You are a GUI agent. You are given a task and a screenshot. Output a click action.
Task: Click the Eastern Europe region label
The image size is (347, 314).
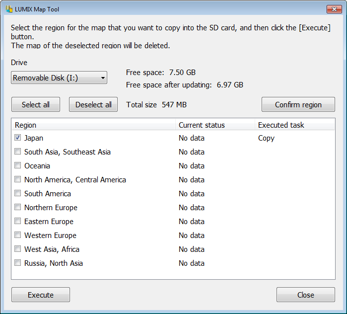[x=49, y=222]
